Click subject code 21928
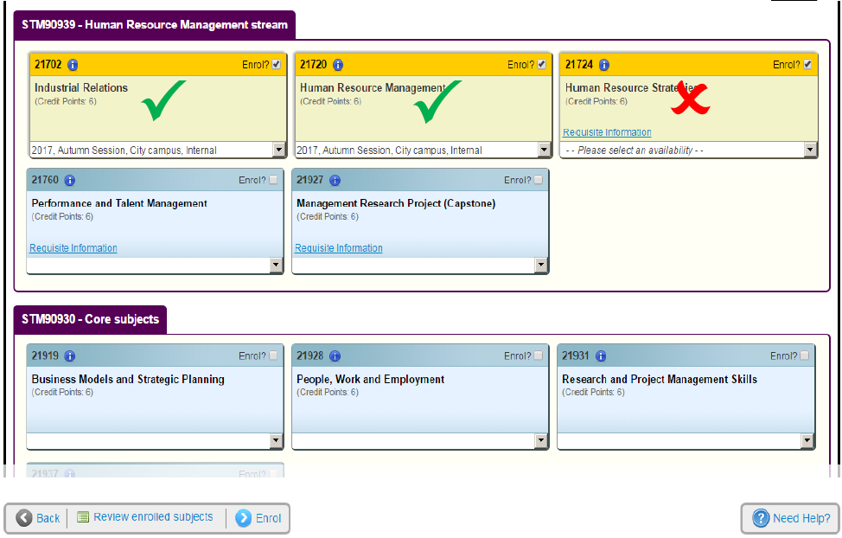842x538 pixels. (309, 355)
